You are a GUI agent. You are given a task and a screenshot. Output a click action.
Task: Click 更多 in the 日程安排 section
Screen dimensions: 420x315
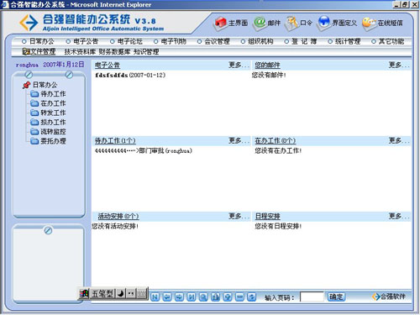pos(399,217)
